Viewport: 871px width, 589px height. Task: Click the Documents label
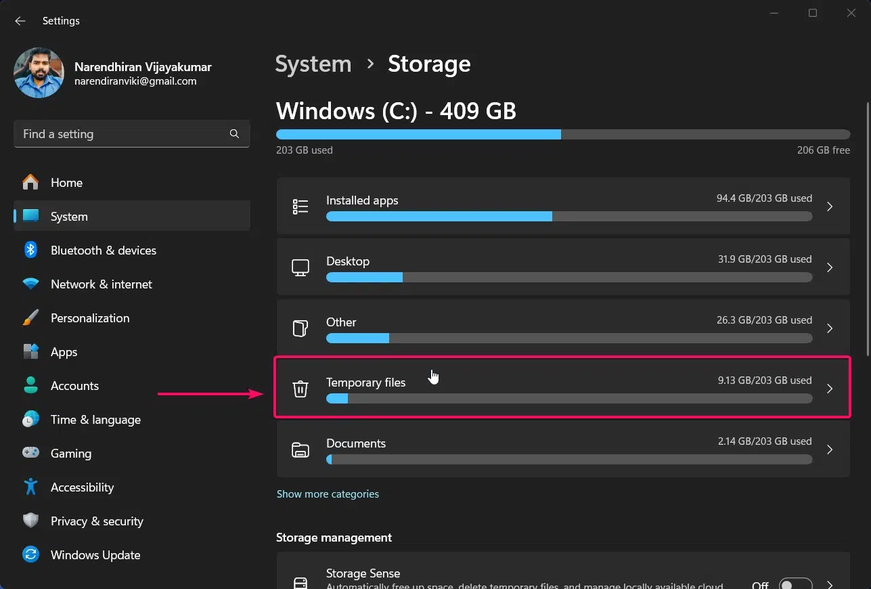pos(356,443)
